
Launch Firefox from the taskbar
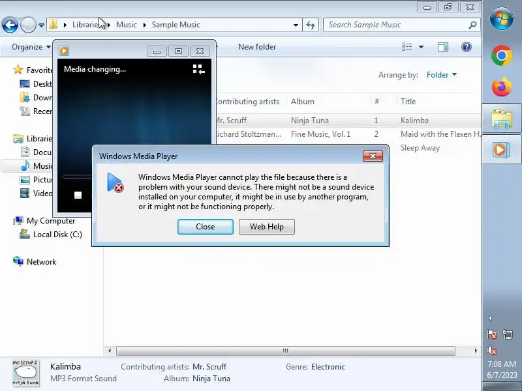[x=502, y=87]
